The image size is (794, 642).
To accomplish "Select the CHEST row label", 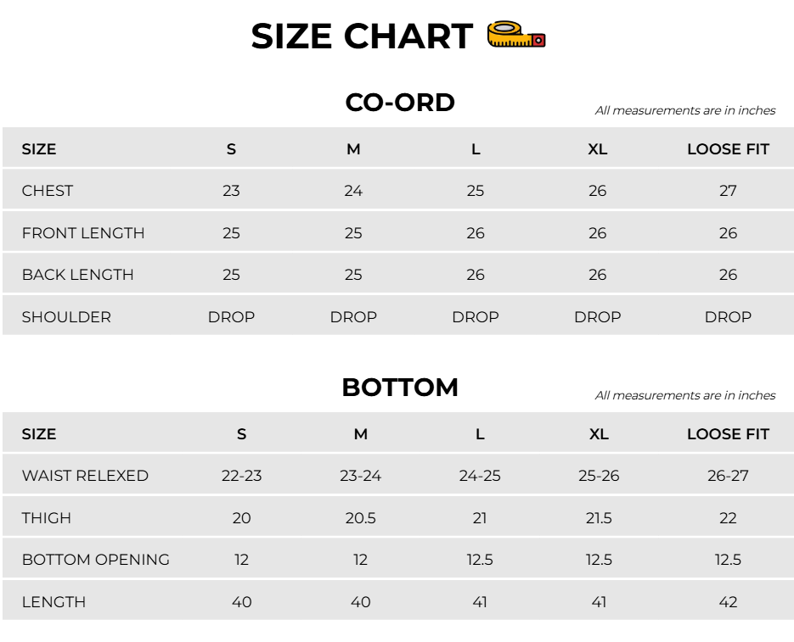I will point(47,191).
